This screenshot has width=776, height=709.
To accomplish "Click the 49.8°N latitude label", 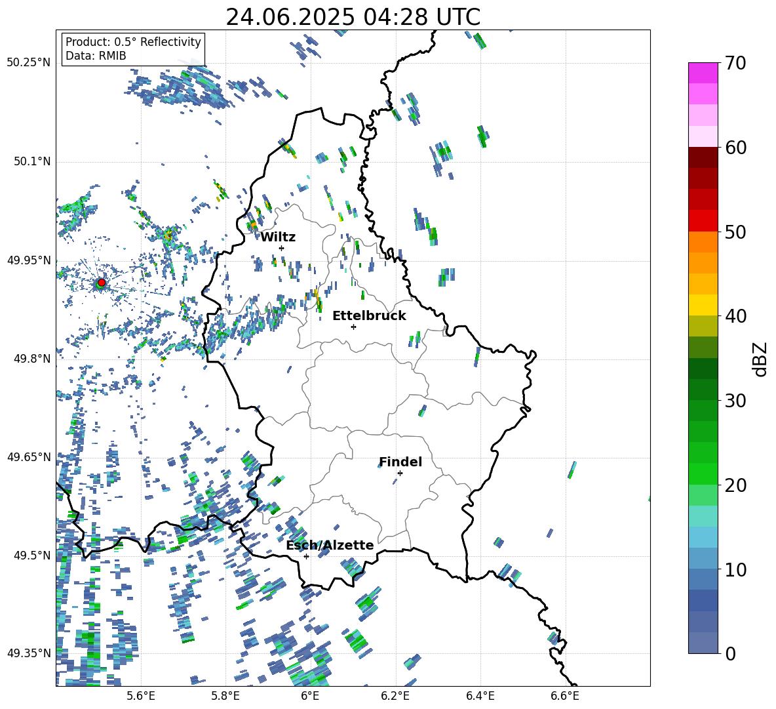I will point(32,359).
